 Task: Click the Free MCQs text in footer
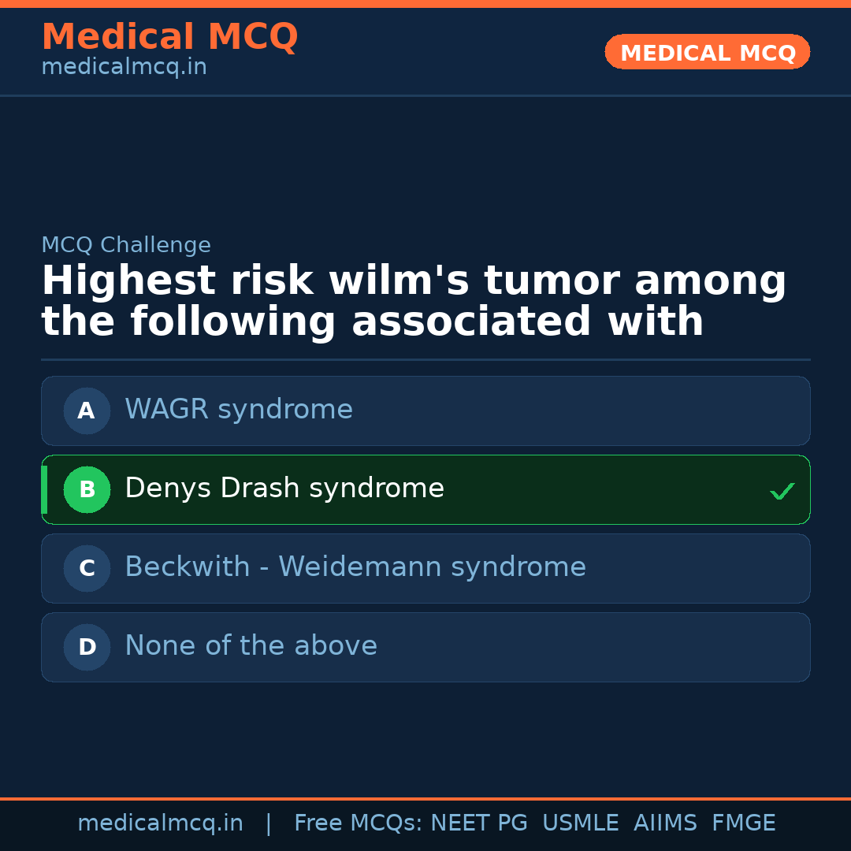point(359,823)
